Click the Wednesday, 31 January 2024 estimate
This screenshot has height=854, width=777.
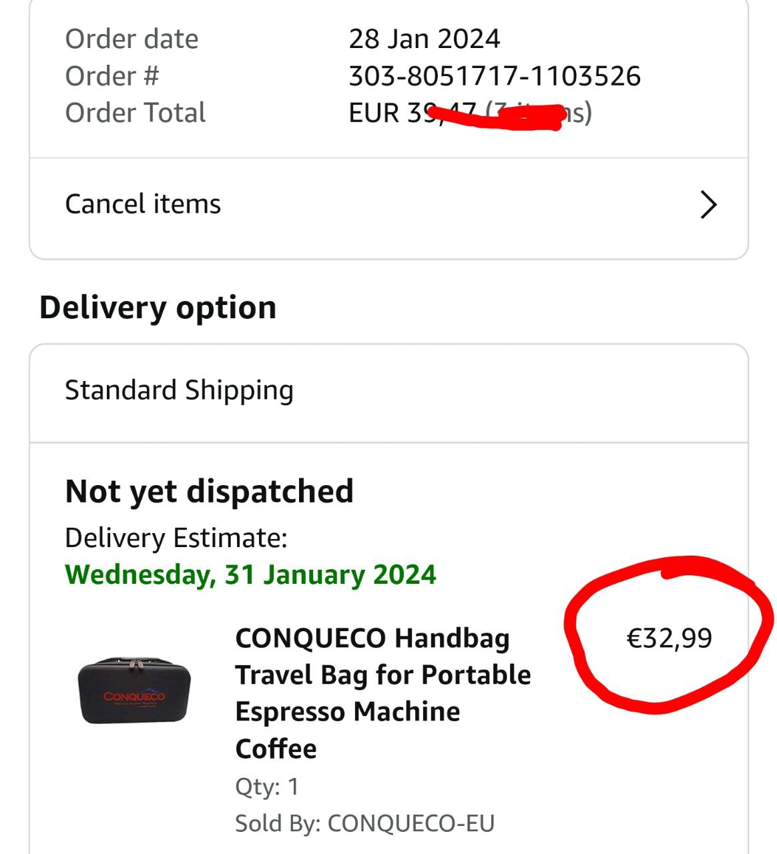click(250, 574)
